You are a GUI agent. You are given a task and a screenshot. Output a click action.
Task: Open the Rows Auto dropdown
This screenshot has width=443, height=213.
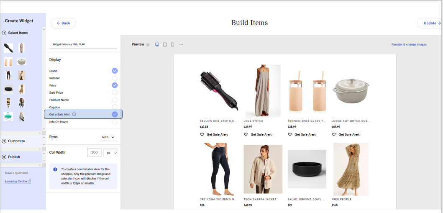108,137
